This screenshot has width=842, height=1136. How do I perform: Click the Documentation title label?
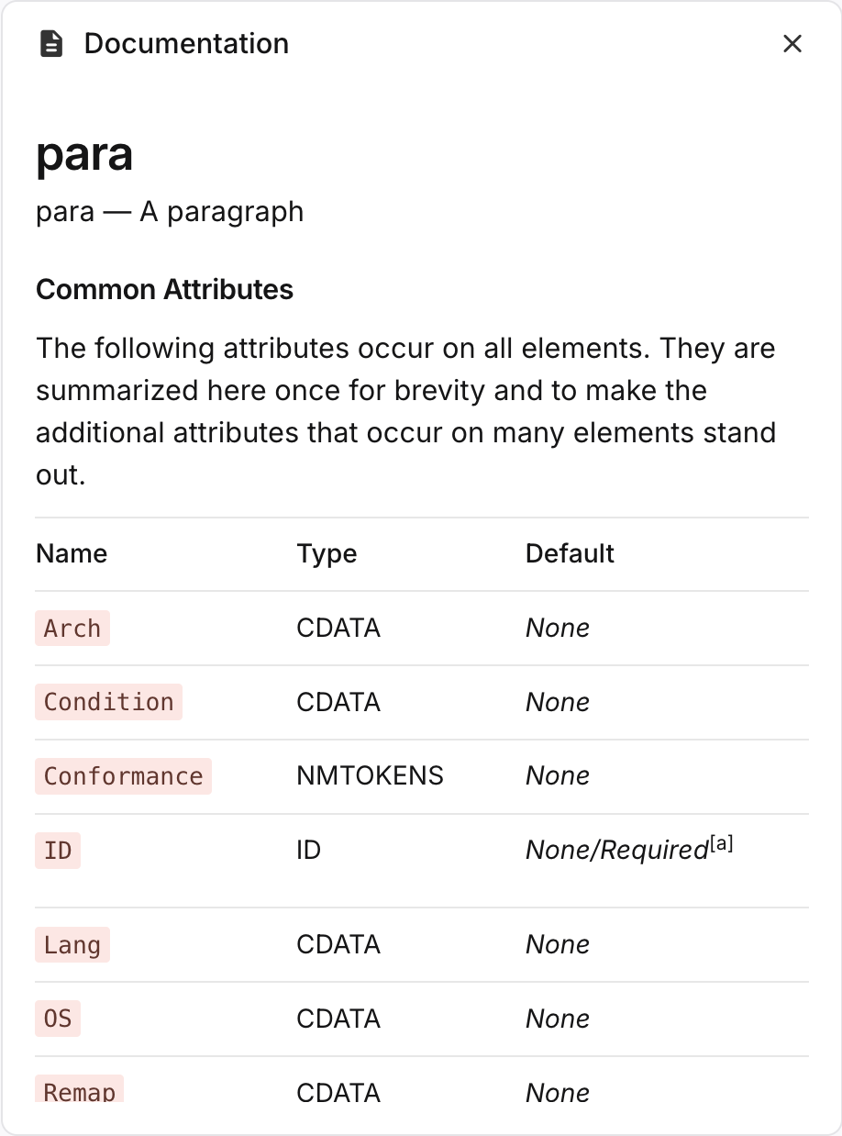coord(186,42)
